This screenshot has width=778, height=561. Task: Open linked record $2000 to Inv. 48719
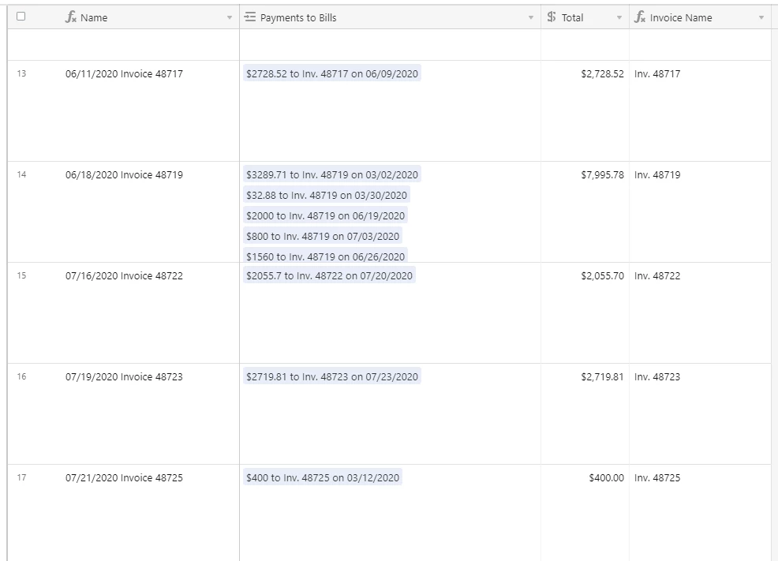(x=326, y=215)
